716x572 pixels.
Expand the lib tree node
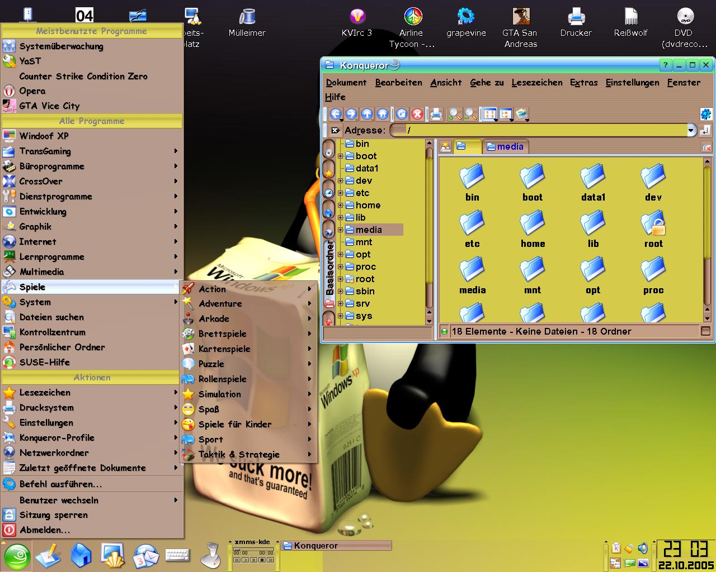pos(340,218)
